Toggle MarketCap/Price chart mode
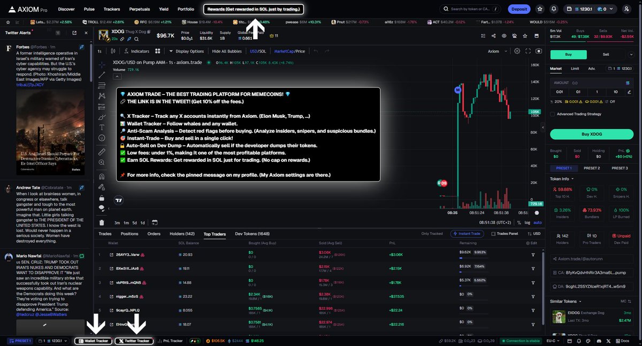This screenshot has width=642, height=346. pyautogui.click(x=289, y=51)
